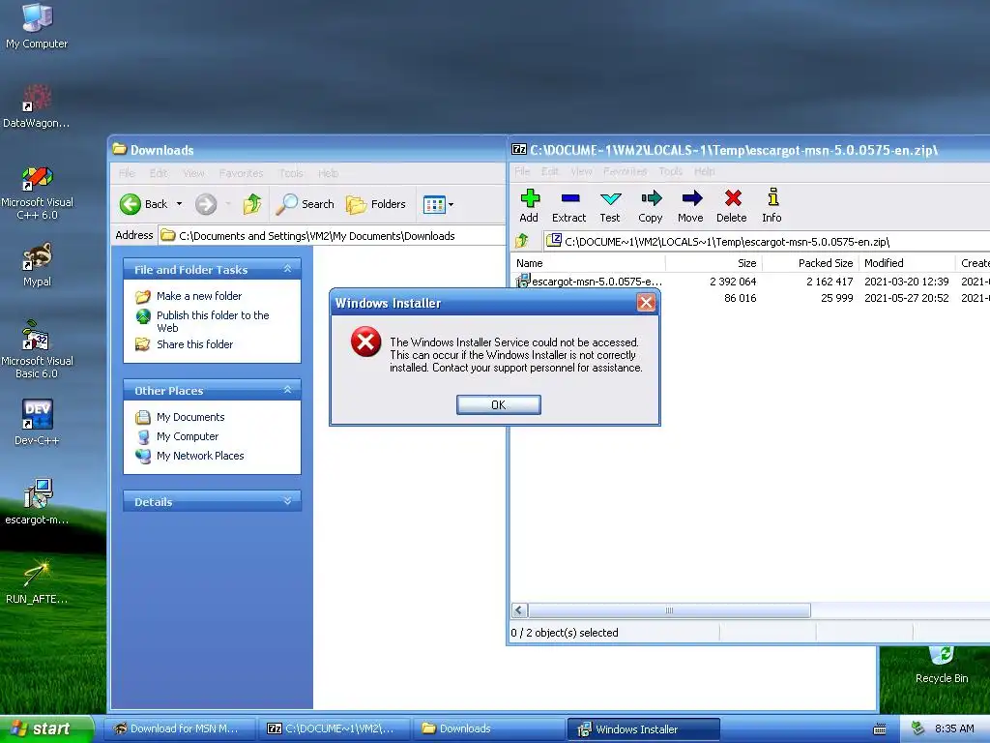Switch to 7-Zip C:\DOCUME~1 taskbar button
Image resolution: width=990 pixels, height=743 pixels.
[x=334, y=728]
